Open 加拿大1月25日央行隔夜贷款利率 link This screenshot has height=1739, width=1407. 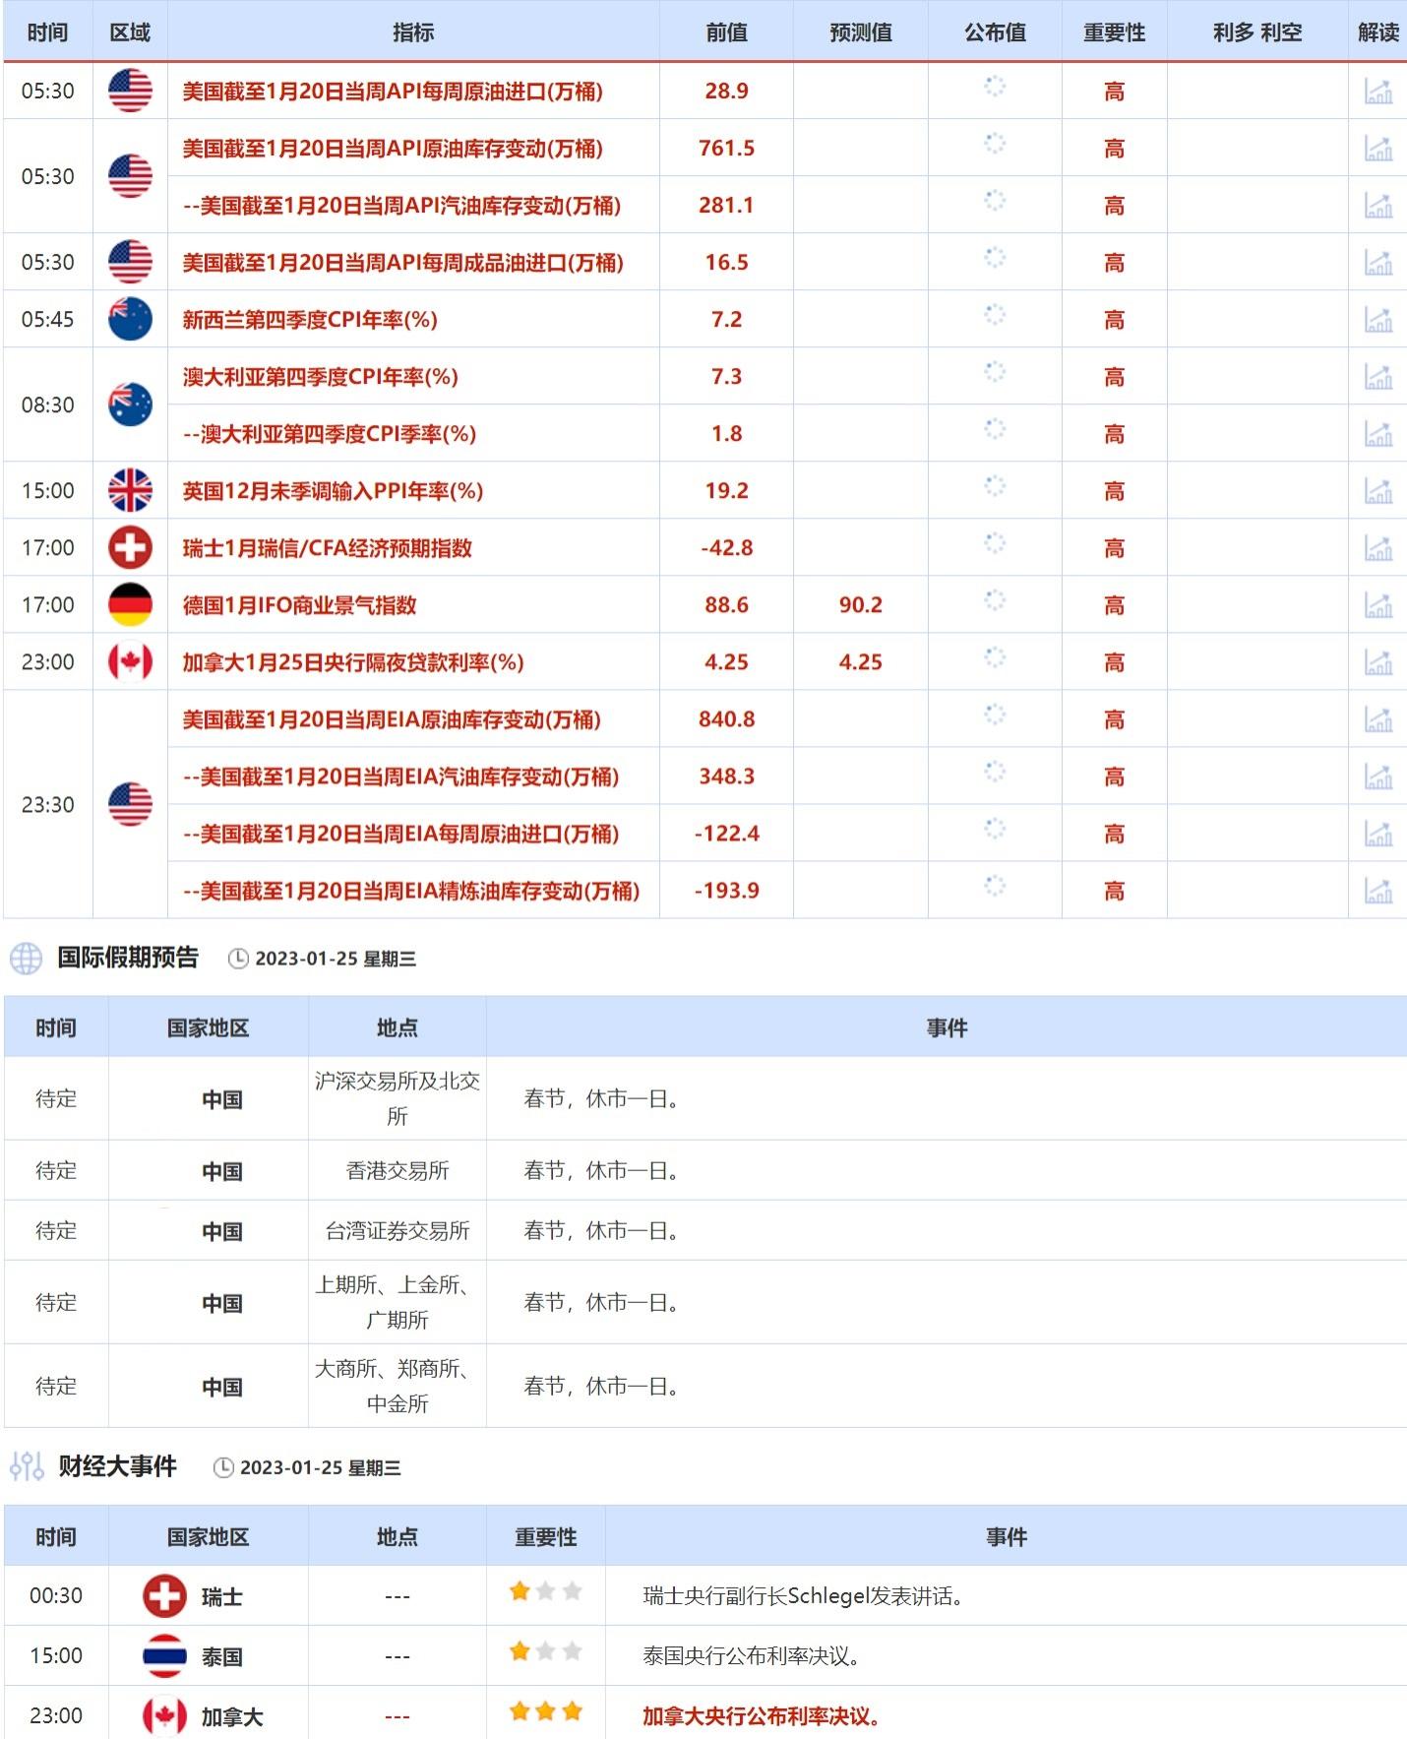click(352, 662)
